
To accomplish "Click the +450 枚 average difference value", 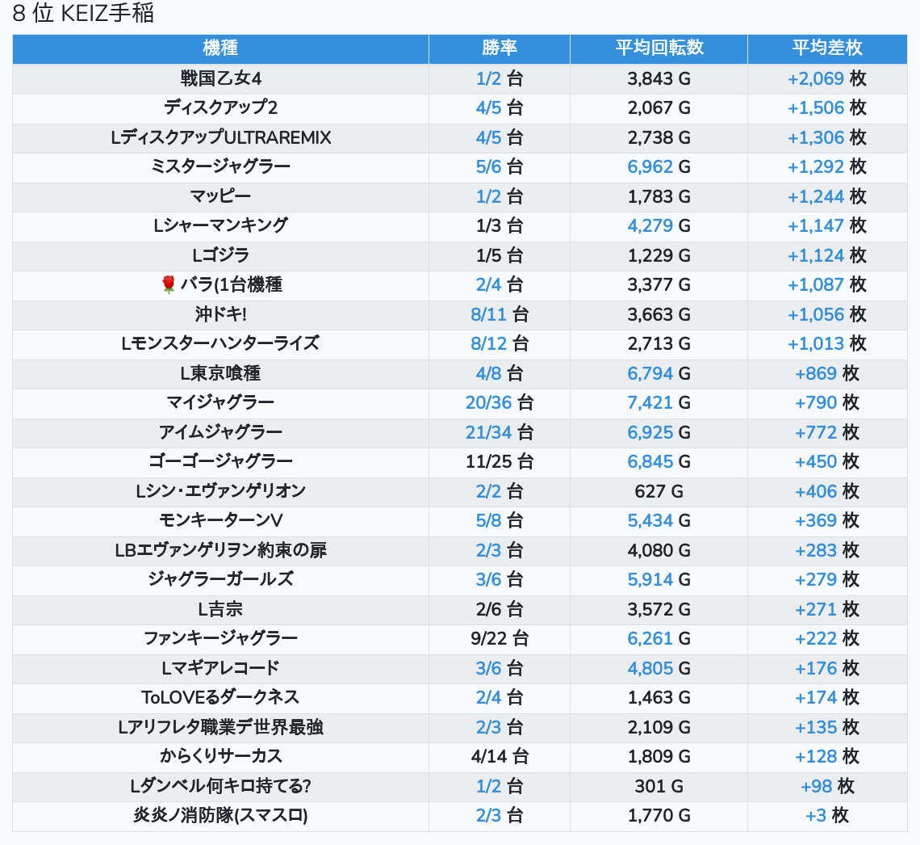I will [x=827, y=461].
